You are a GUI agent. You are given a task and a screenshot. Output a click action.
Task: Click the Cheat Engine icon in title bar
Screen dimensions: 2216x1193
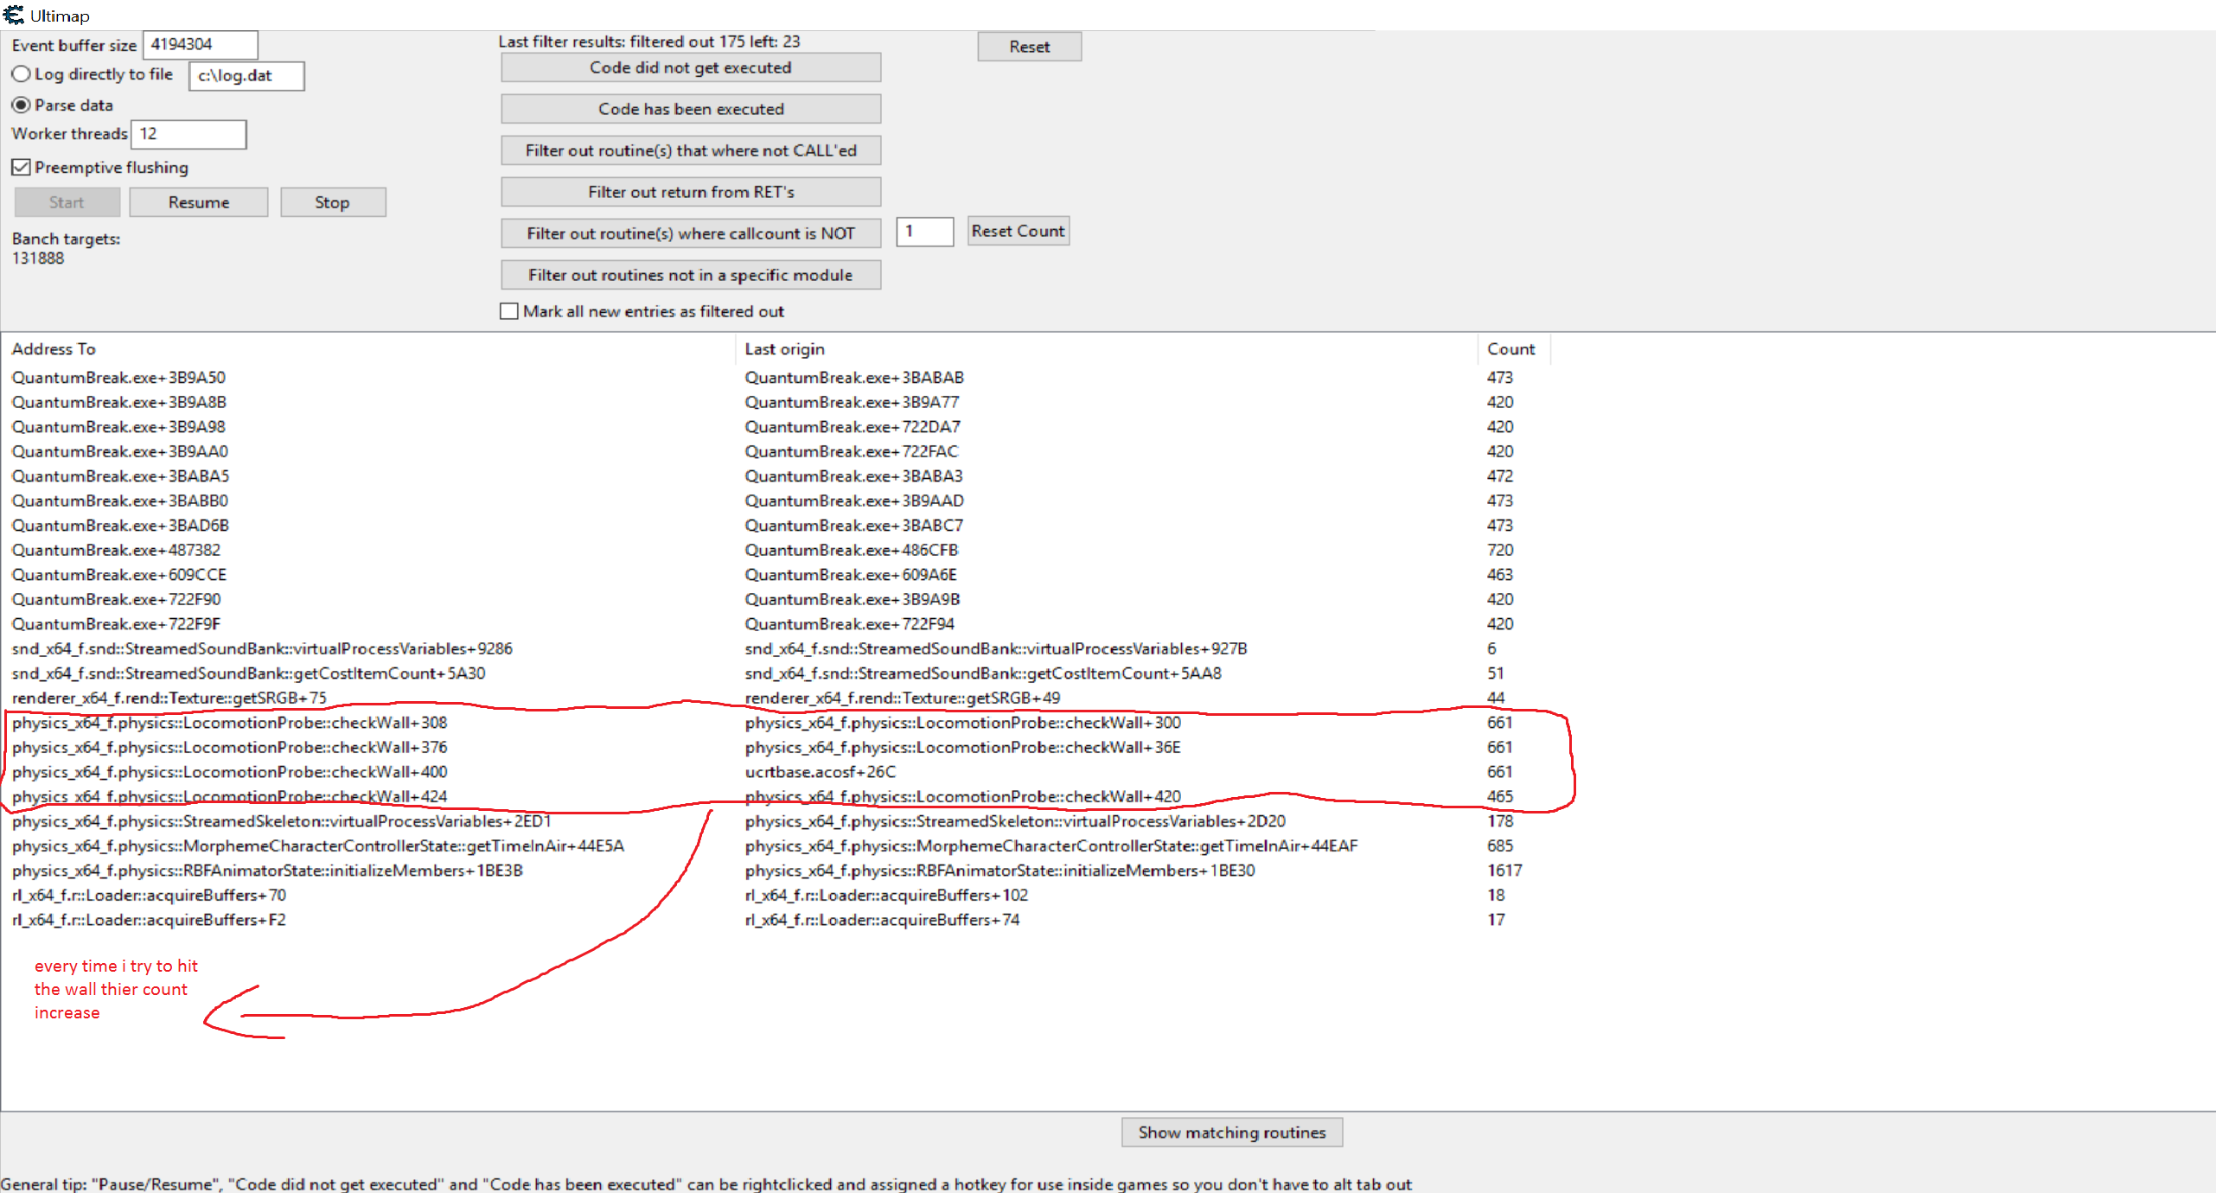[x=14, y=15]
